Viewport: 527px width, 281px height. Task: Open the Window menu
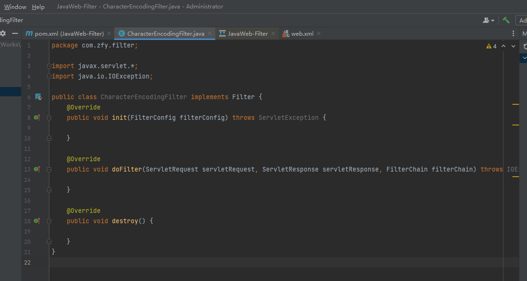(x=16, y=7)
